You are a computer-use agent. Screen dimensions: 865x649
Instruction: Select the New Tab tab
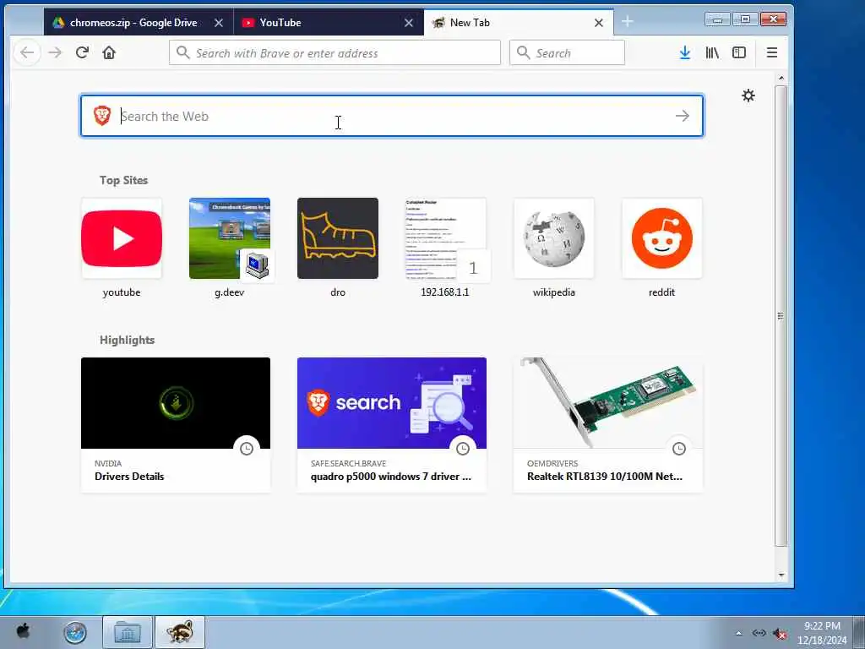click(519, 23)
